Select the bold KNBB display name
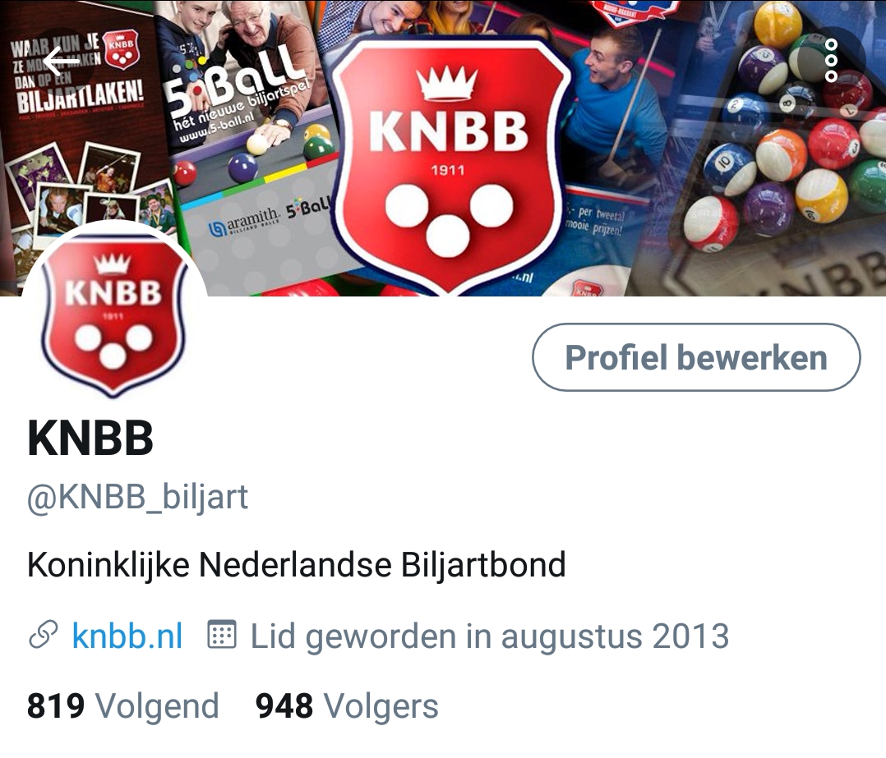 [x=90, y=438]
